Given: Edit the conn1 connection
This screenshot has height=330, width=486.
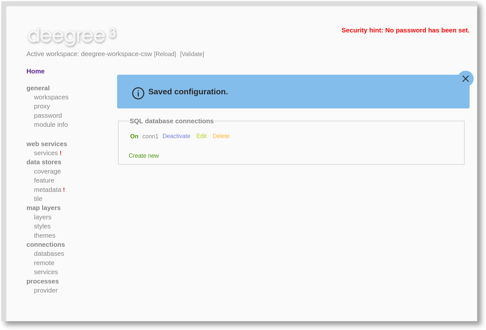Looking at the screenshot, I should (201, 136).
